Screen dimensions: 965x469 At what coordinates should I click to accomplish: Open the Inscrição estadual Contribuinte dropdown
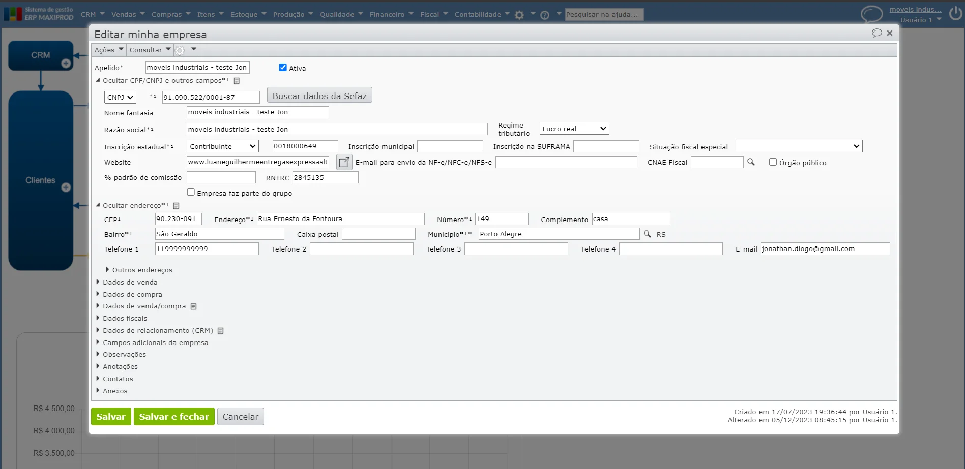[x=222, y=146]
